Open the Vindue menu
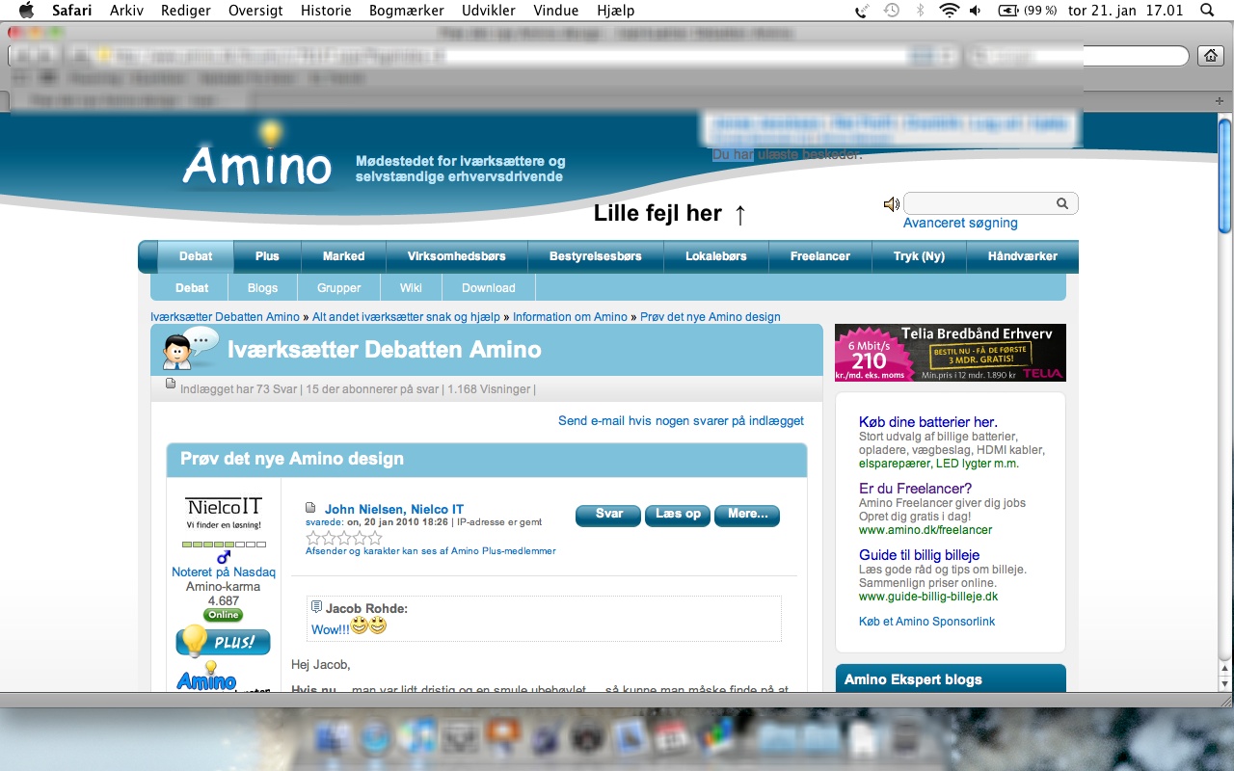Screen dimensions: 1234x771 [x=555, y=11]
